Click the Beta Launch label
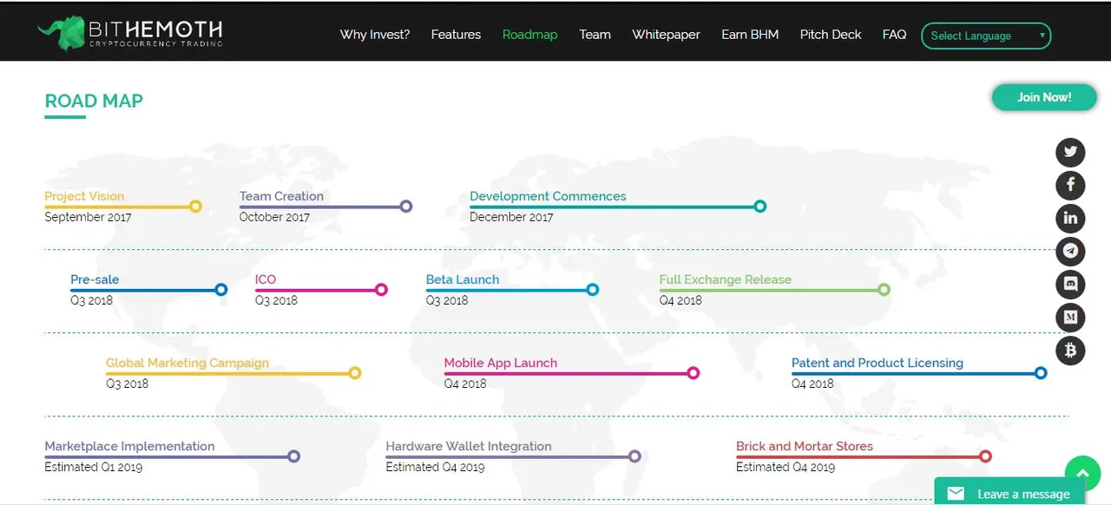The image size is (1111, 505). pos(463,279)
